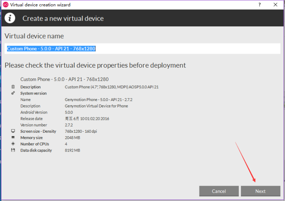
Task: Click the Memory size chip icon
Action: pos(13,137)
